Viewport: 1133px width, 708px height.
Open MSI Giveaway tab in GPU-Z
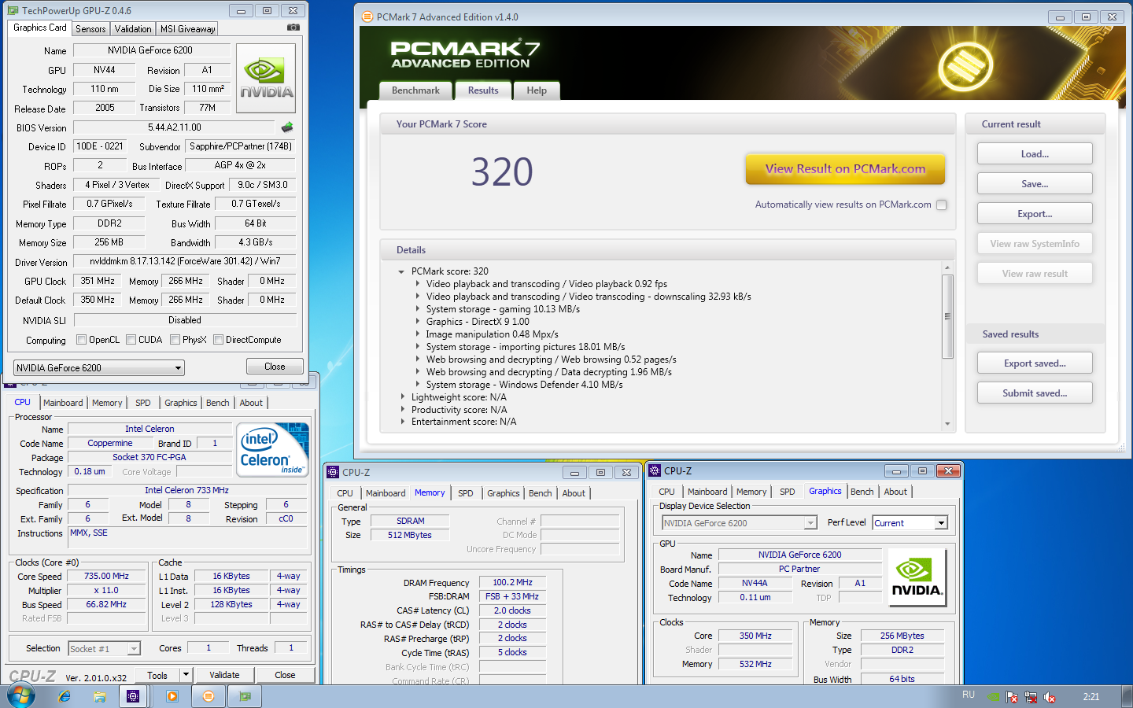187,29
